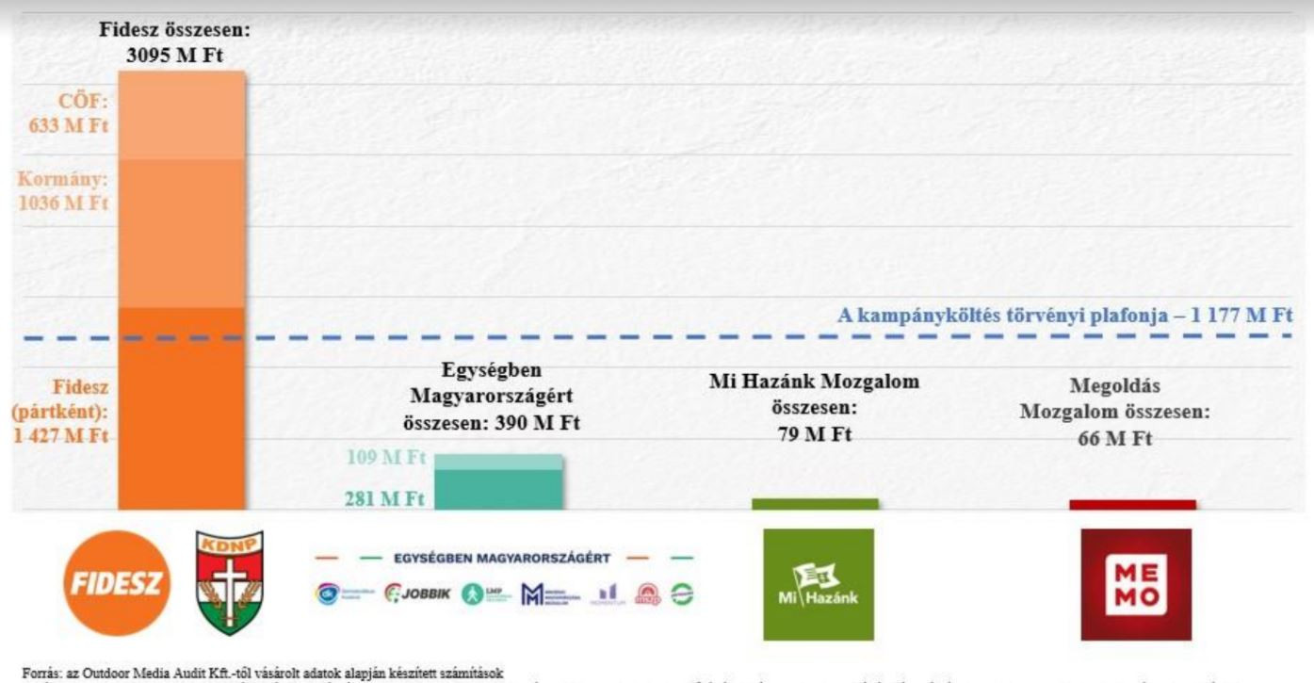The height and width of the screenshot is (683, 1314).
Task: Click the 'Kormány: 1036 M Ft' label
Action: [64, 190]
